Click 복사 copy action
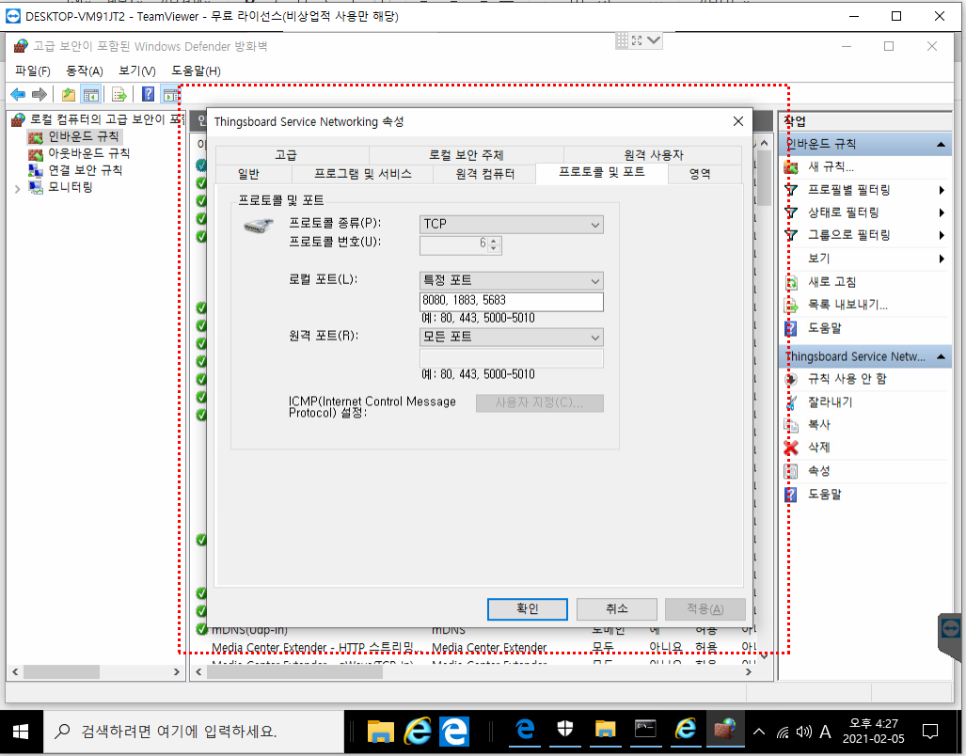Image resolution: width=966 pixels, height=756 pixels. 818,425
